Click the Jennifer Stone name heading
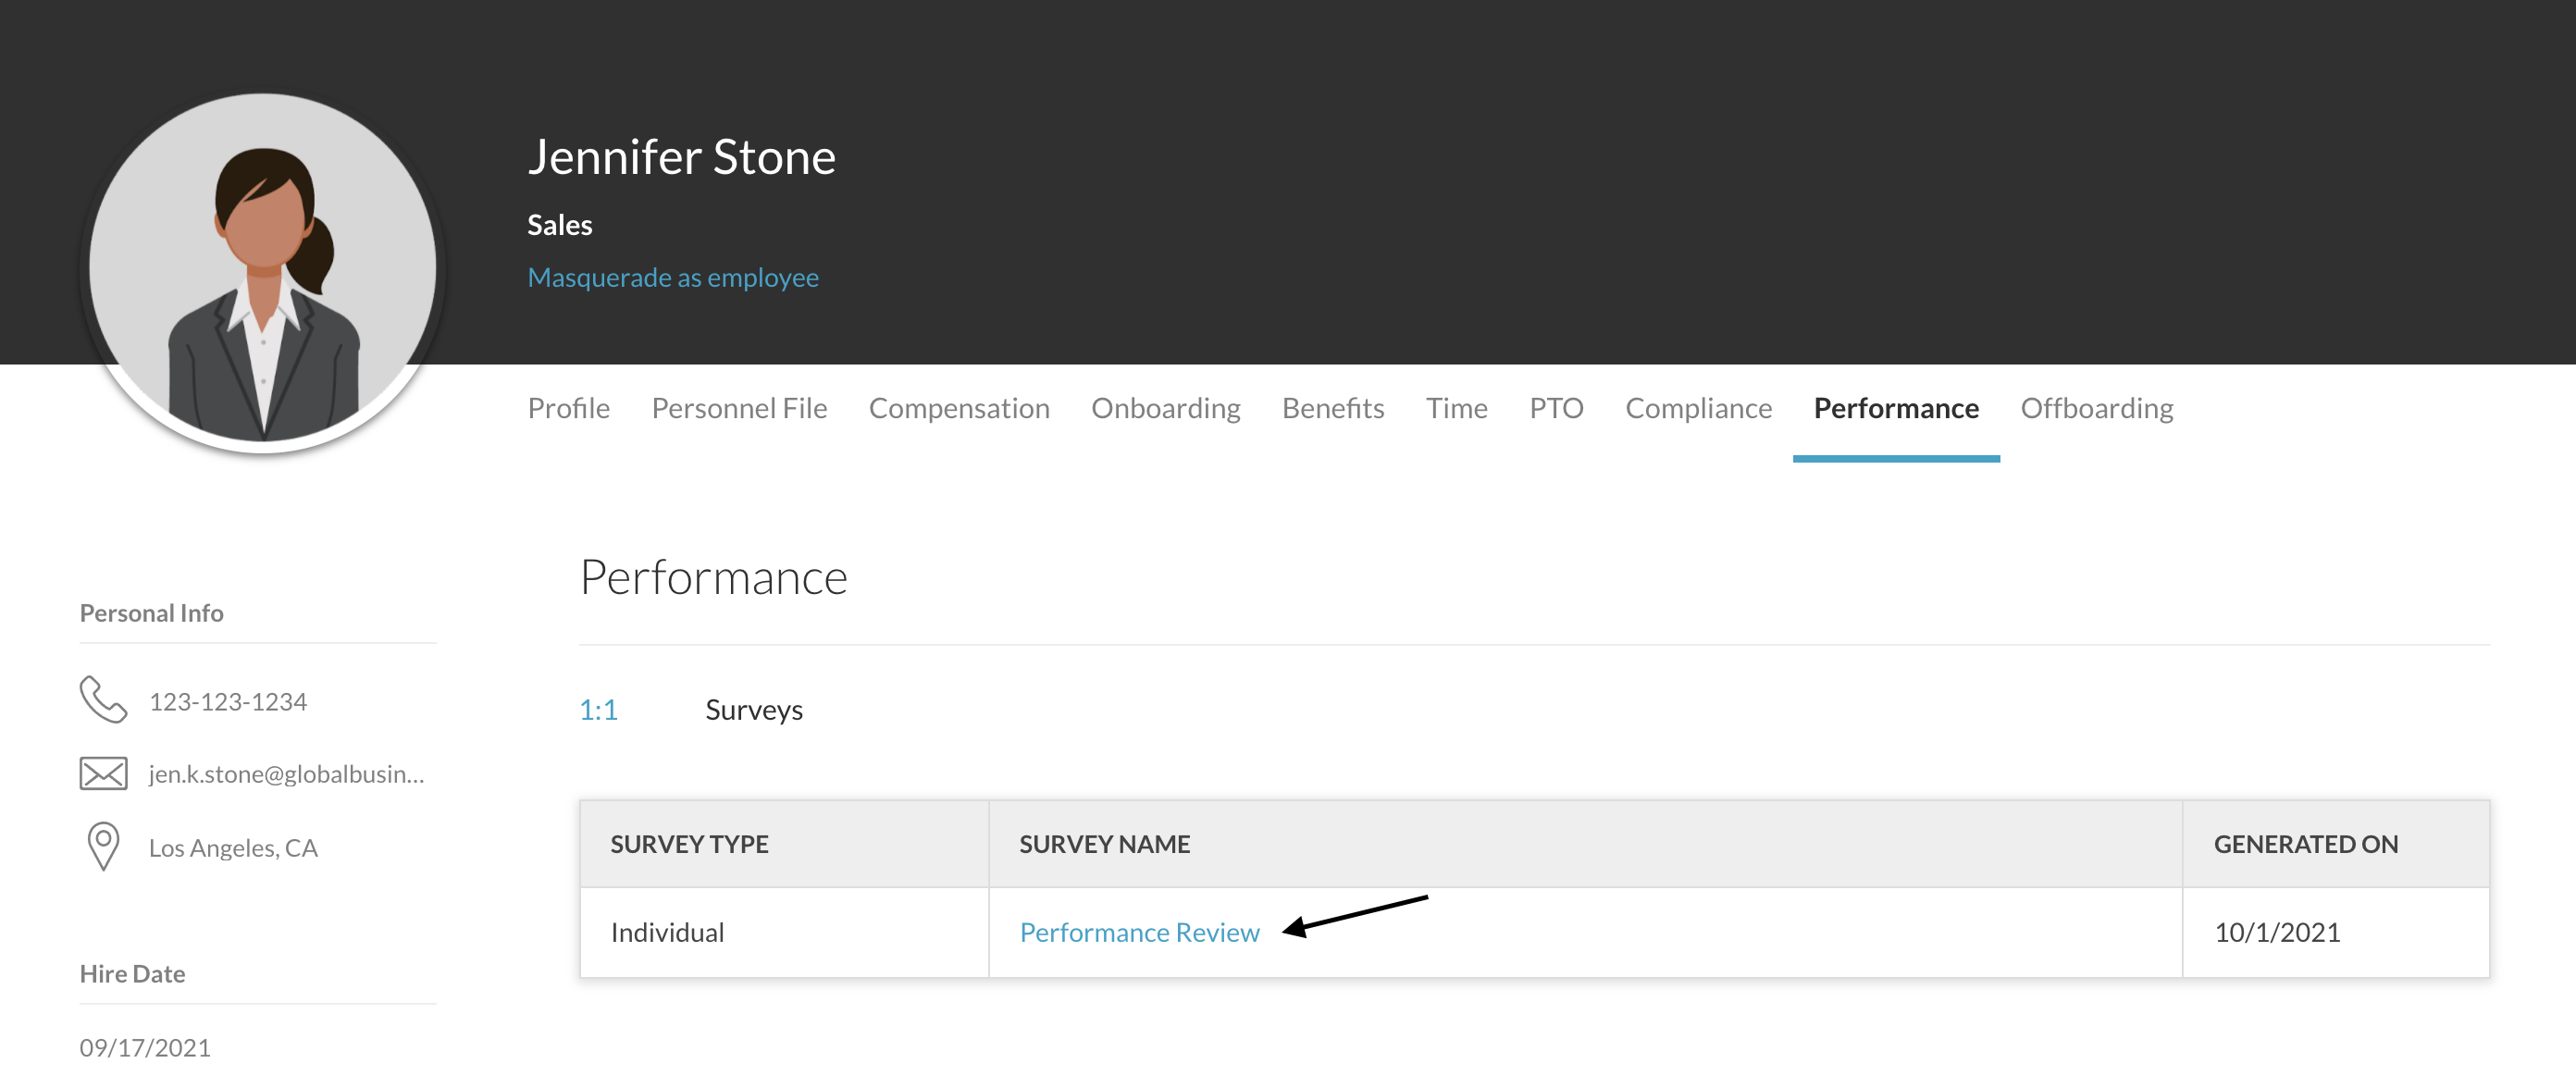Screen dimensions: 2576x1088 coord(681,157)
